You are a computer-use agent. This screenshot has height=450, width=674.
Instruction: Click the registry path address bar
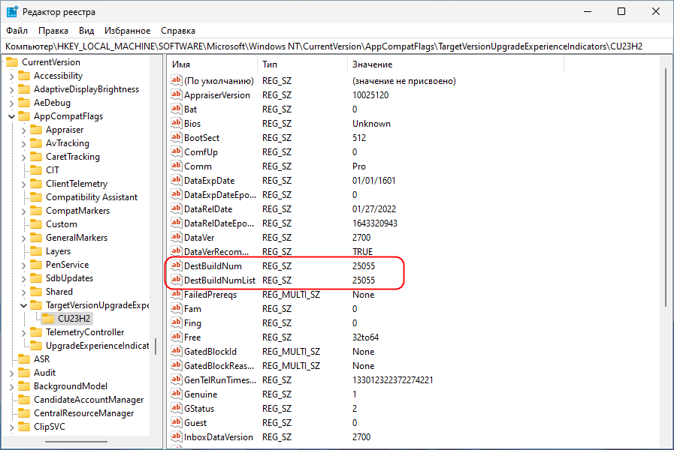(x=337, y=46)
